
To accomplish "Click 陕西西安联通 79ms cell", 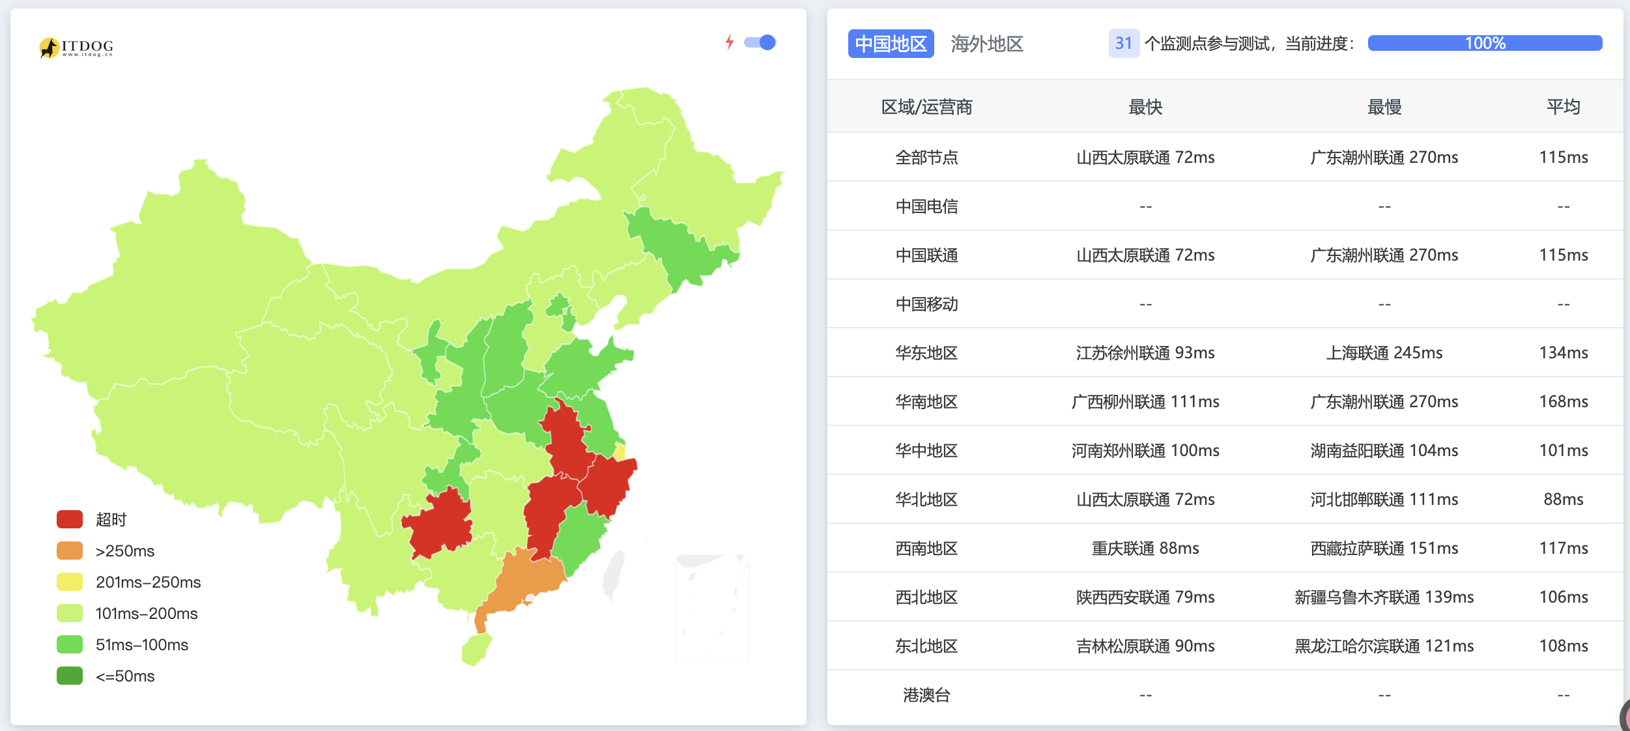I will 1145,597.
